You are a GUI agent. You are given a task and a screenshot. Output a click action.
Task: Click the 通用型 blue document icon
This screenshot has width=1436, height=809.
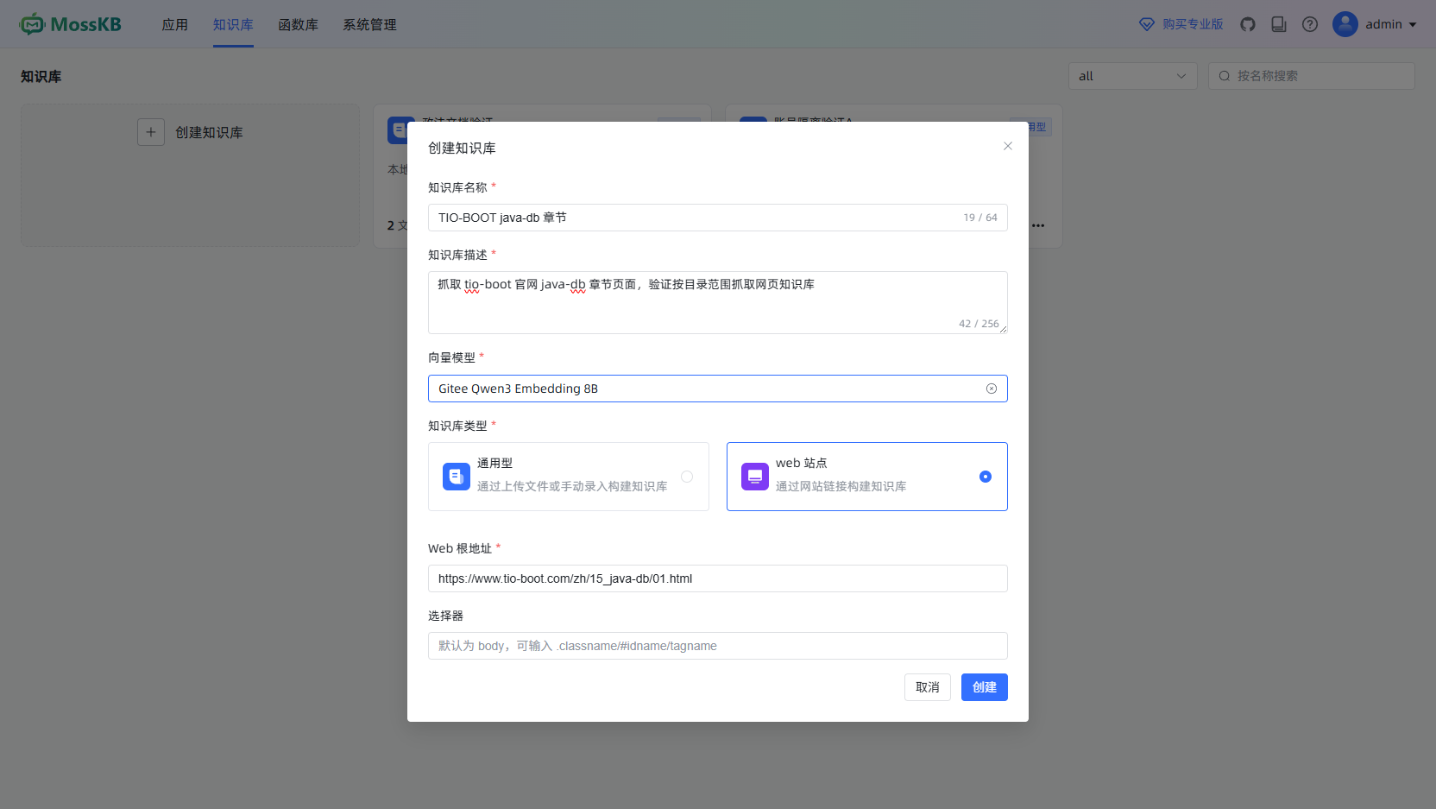(x=457, y=477)
